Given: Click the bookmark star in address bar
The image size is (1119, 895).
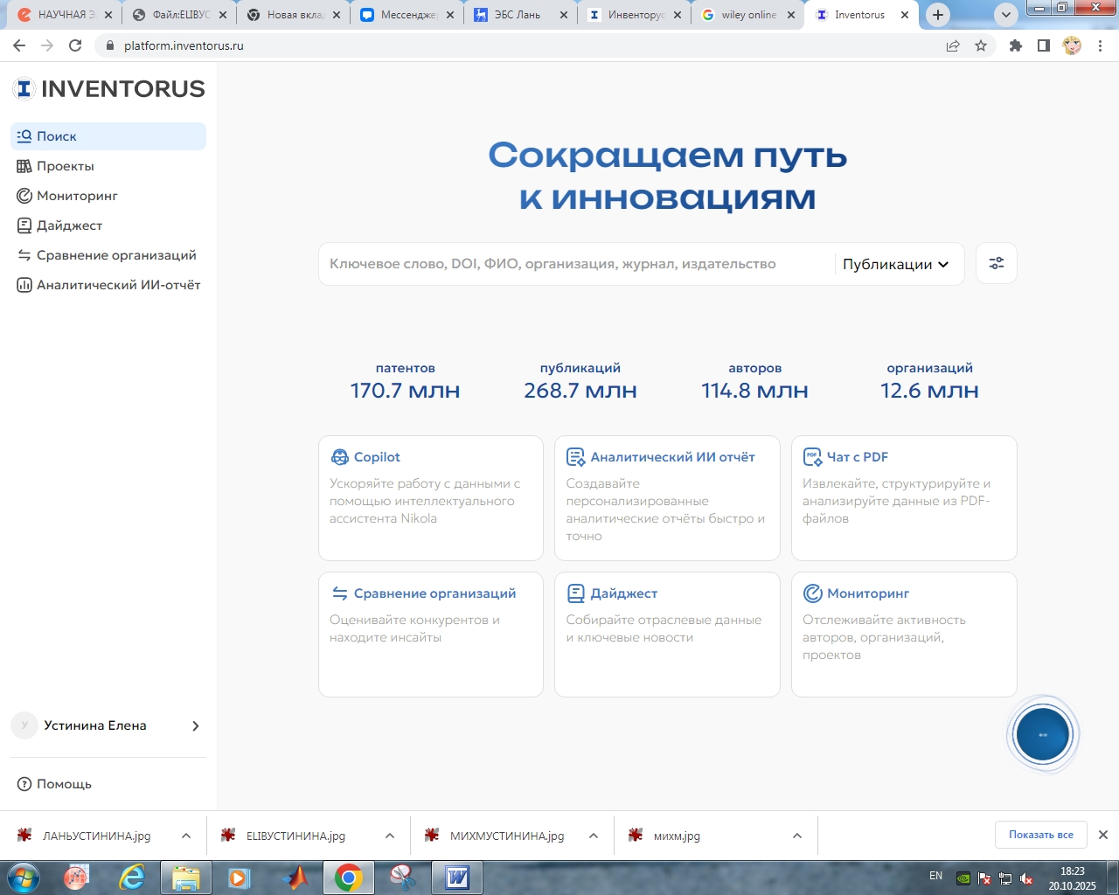Looking at the screenshot, I should click(x=981, y=45).
